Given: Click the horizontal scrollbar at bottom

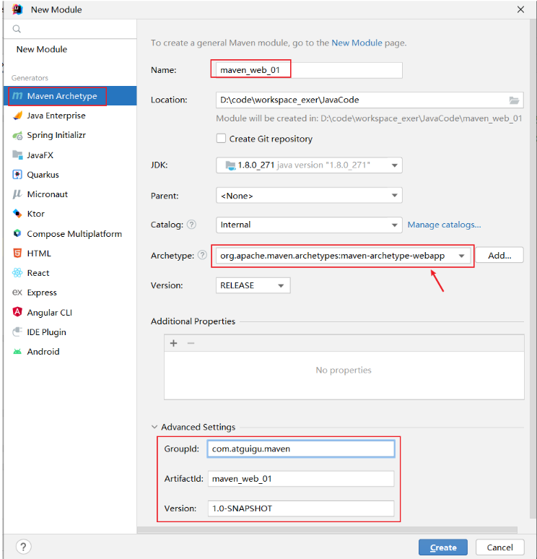Looking at the screenshot, I should 327,530.
